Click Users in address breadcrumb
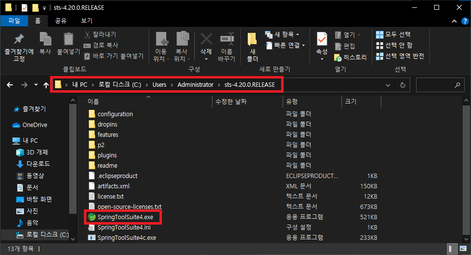Viewport: 471px width, 255px height. [159, 85]
